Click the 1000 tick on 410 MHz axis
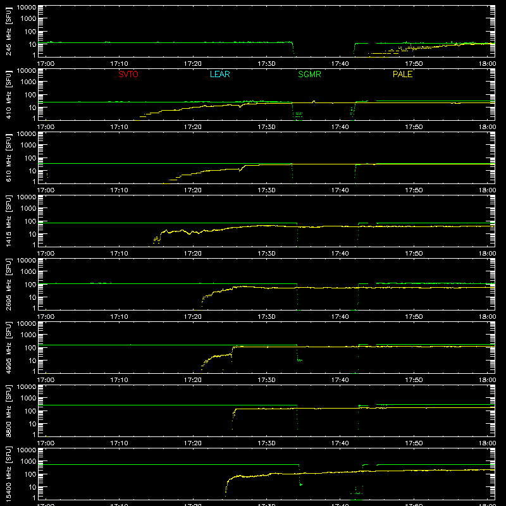506x506 pixels. [x=28, y=82]
